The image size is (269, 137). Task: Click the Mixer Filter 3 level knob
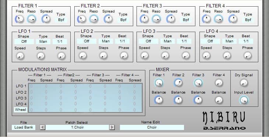[x=198, y=83]
